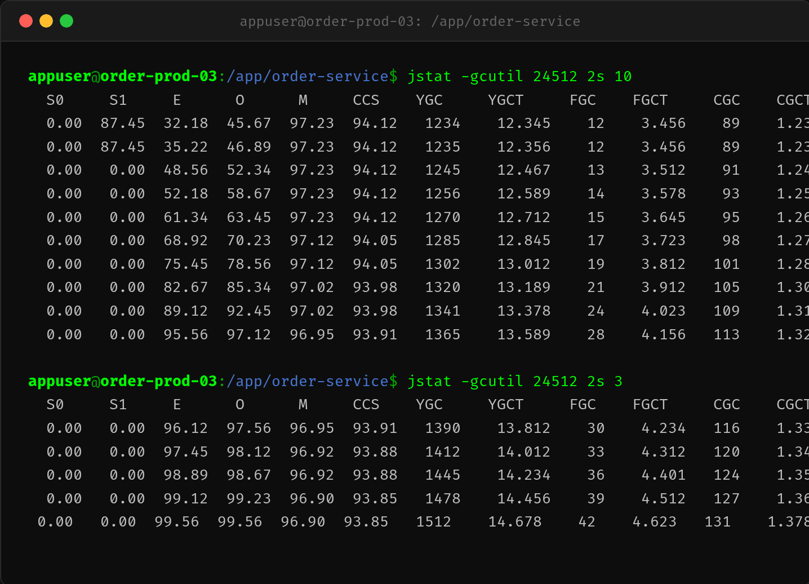Screen dimensions: 809x584
Task: Click YGCT value '14.678'
Action: pos(515,521)
